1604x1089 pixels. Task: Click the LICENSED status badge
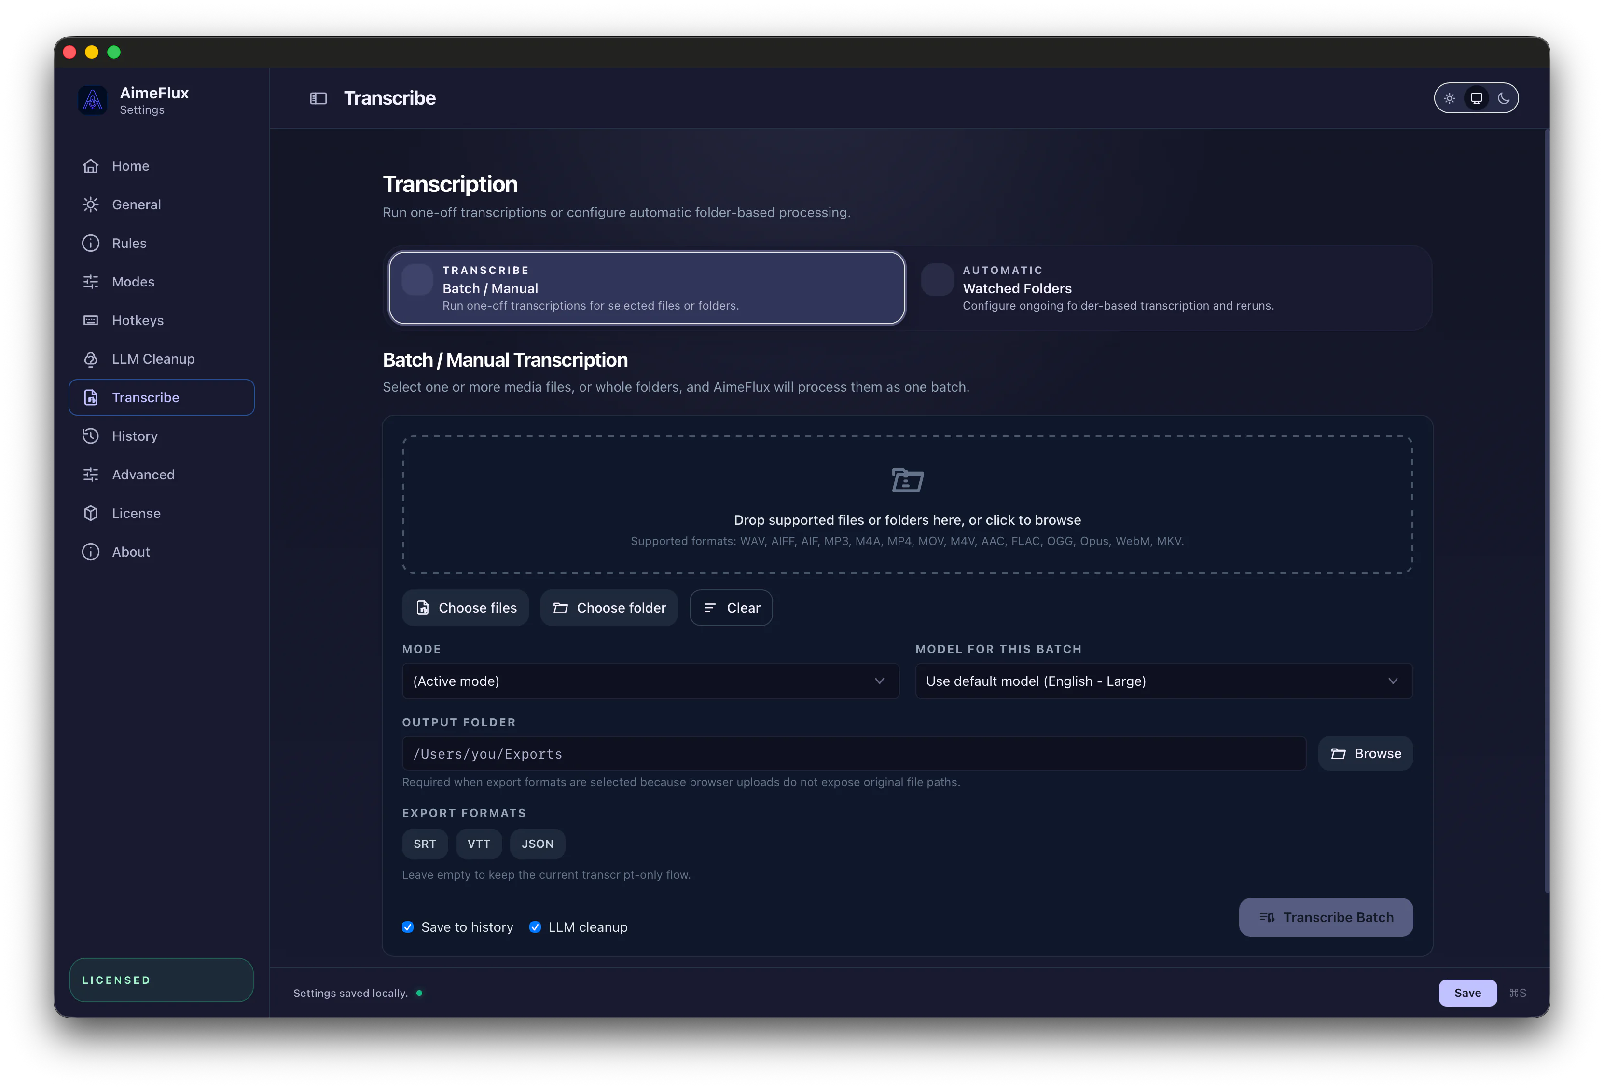pyautogui.click(x=162, y=980)
